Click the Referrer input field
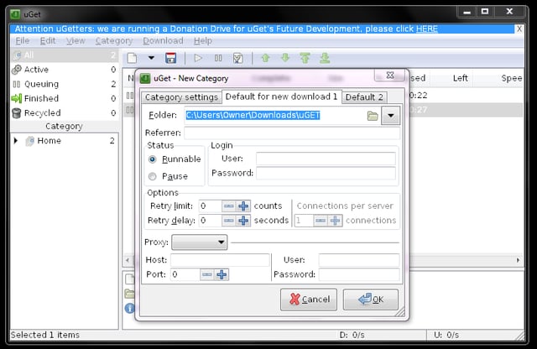The height and width of the screenshot is (349, 537). pos(292,133)
